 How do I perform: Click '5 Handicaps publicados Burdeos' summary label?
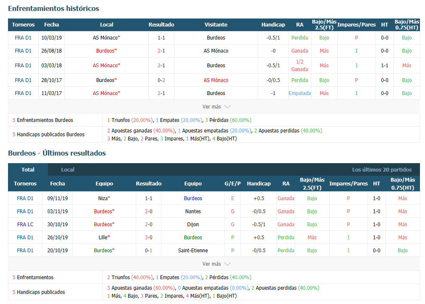pyautogui.click(x=48, y=135)
